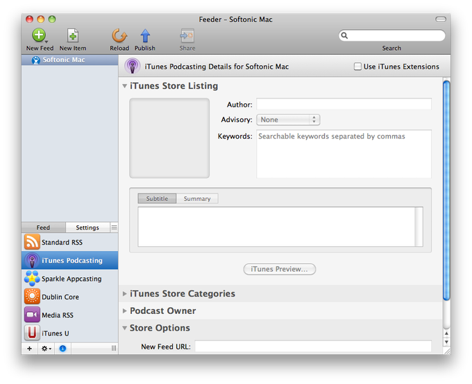Click the Subtitle text area
The height and width of the screenshot is (384, 472).
[280, 227]
